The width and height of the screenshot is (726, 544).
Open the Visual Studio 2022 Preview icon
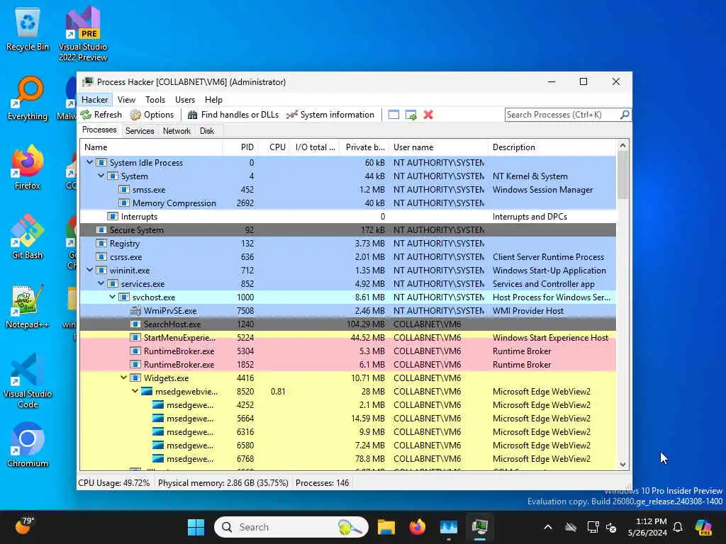tap(83, 33)
